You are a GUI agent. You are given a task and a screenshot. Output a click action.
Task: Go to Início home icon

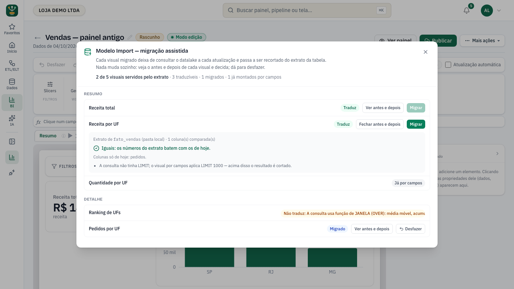point(12,47)
